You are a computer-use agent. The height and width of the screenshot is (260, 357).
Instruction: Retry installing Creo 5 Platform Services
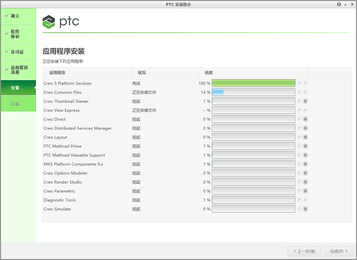point(299,83)
